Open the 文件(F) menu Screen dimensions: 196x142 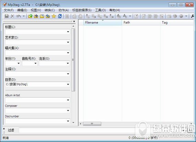[x=9, y=10]
